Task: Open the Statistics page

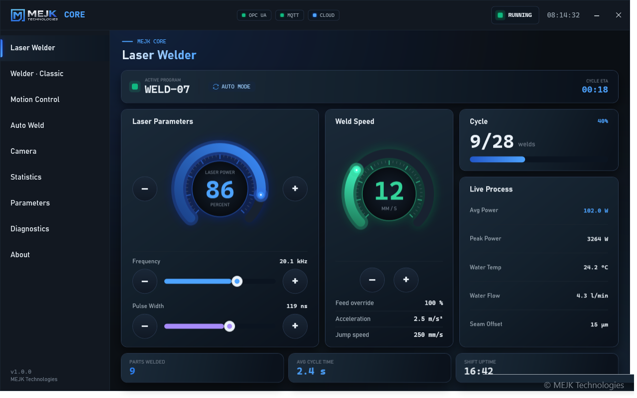Action: 55,177
